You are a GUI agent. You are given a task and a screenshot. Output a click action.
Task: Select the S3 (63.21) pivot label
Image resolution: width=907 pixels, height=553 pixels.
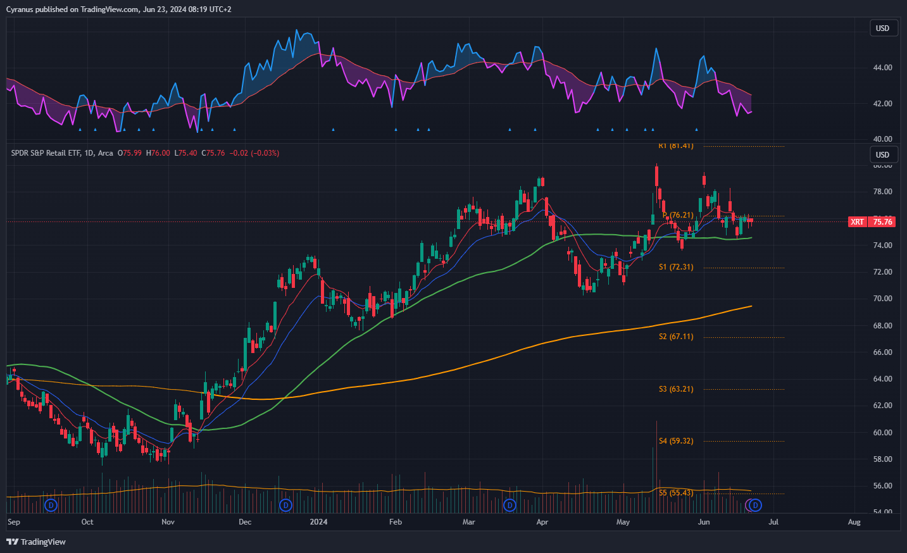click(676, 389)
